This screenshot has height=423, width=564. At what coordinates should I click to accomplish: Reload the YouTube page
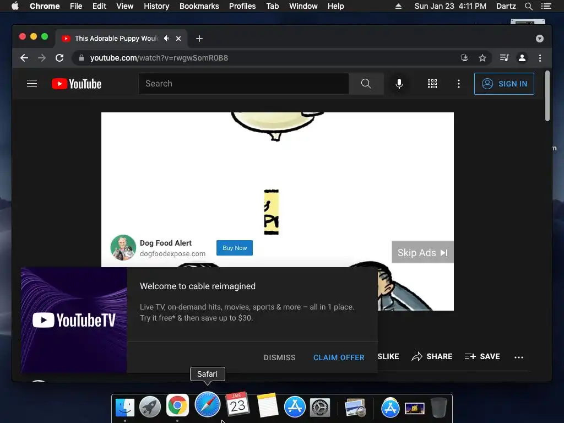click(x=59, y=58)
